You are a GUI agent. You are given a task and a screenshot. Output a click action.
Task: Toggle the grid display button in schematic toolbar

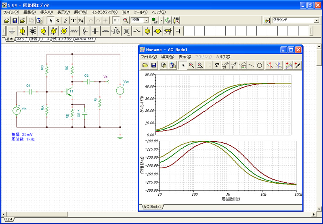pos(116,20)
